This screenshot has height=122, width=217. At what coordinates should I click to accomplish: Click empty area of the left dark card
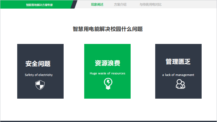point(40,51)
